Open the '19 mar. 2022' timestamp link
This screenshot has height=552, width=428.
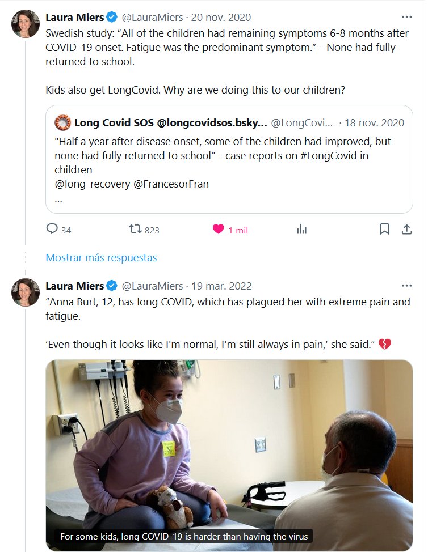pos(221,286)
